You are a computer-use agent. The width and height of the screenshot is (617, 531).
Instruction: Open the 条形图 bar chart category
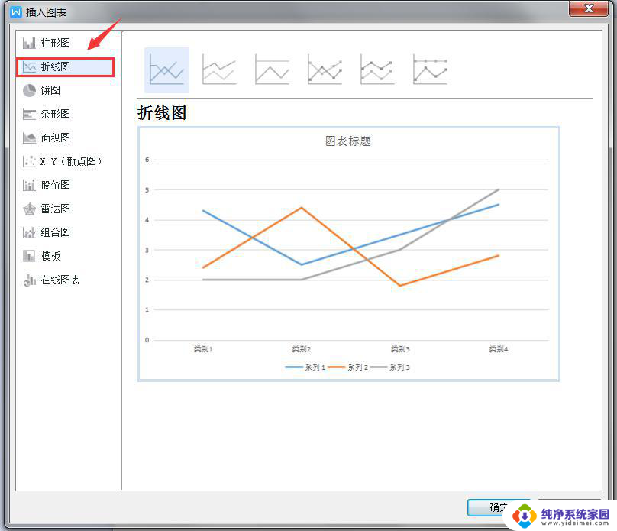[x=55, y=114]
